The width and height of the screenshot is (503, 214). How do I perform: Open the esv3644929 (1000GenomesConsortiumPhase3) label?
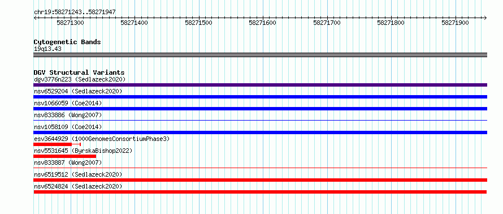(102, 139)
